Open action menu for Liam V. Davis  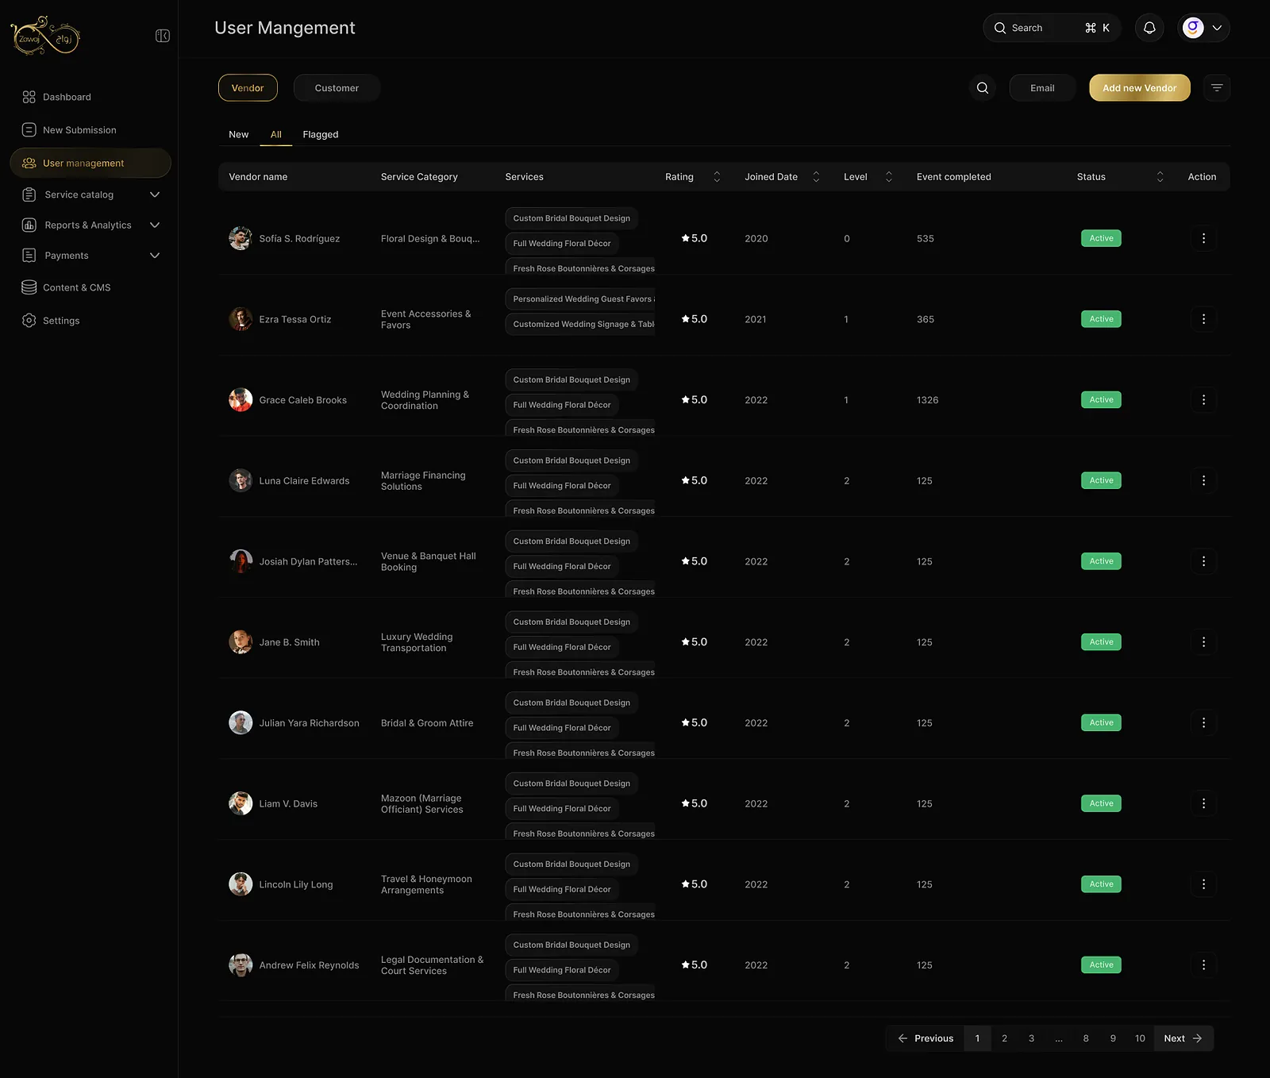(x=1203, y=803)
